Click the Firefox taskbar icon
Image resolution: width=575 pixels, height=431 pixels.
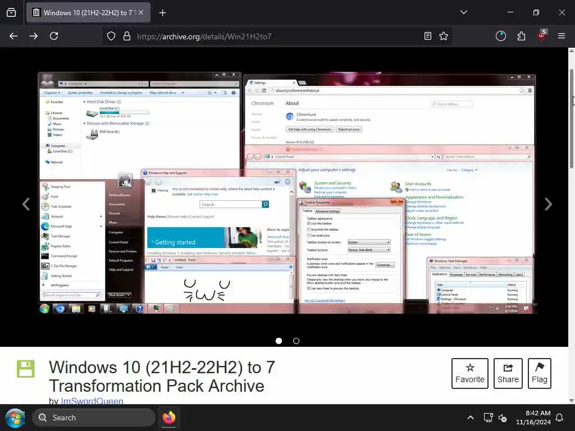pos(169,418)
